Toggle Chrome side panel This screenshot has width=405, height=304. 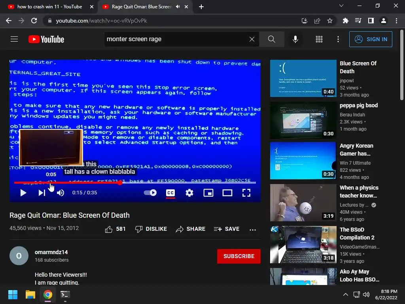point(371,21)
